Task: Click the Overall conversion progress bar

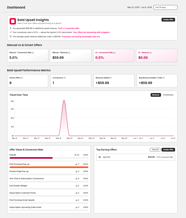Action: tap(49, 158)
